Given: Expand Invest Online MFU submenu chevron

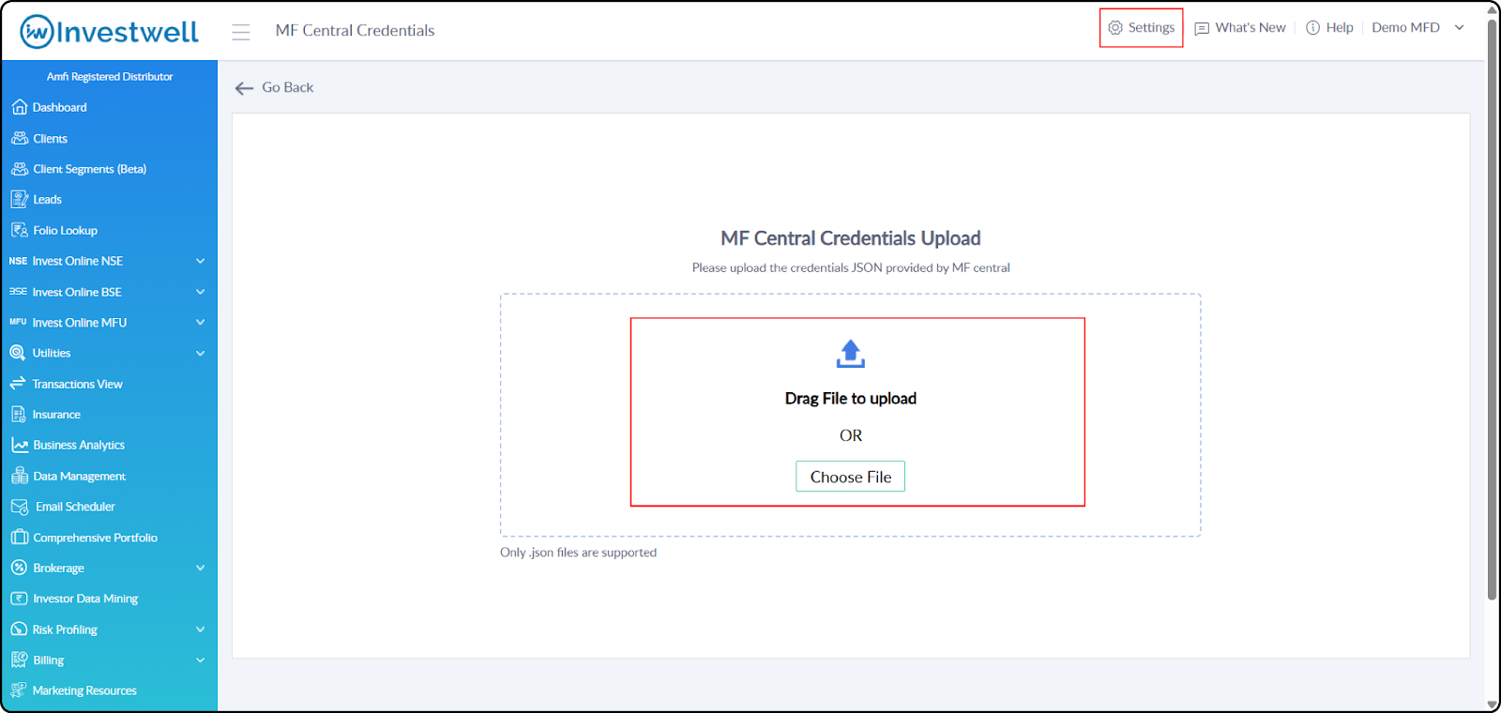Looking at the screenshot, I should point(200,322).
